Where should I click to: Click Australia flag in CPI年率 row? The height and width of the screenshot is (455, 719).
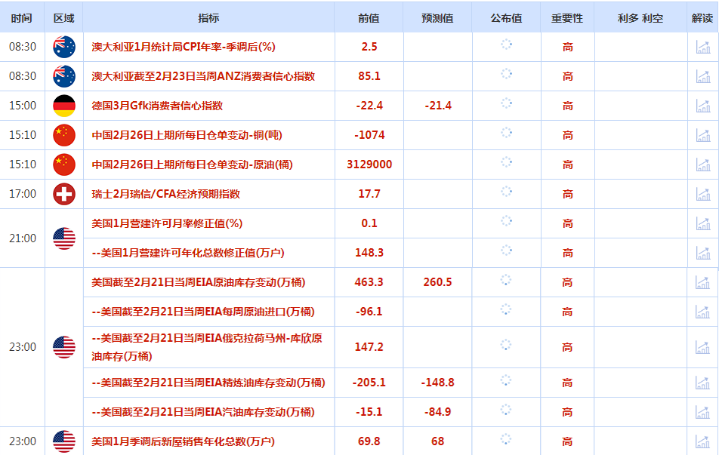64,47
